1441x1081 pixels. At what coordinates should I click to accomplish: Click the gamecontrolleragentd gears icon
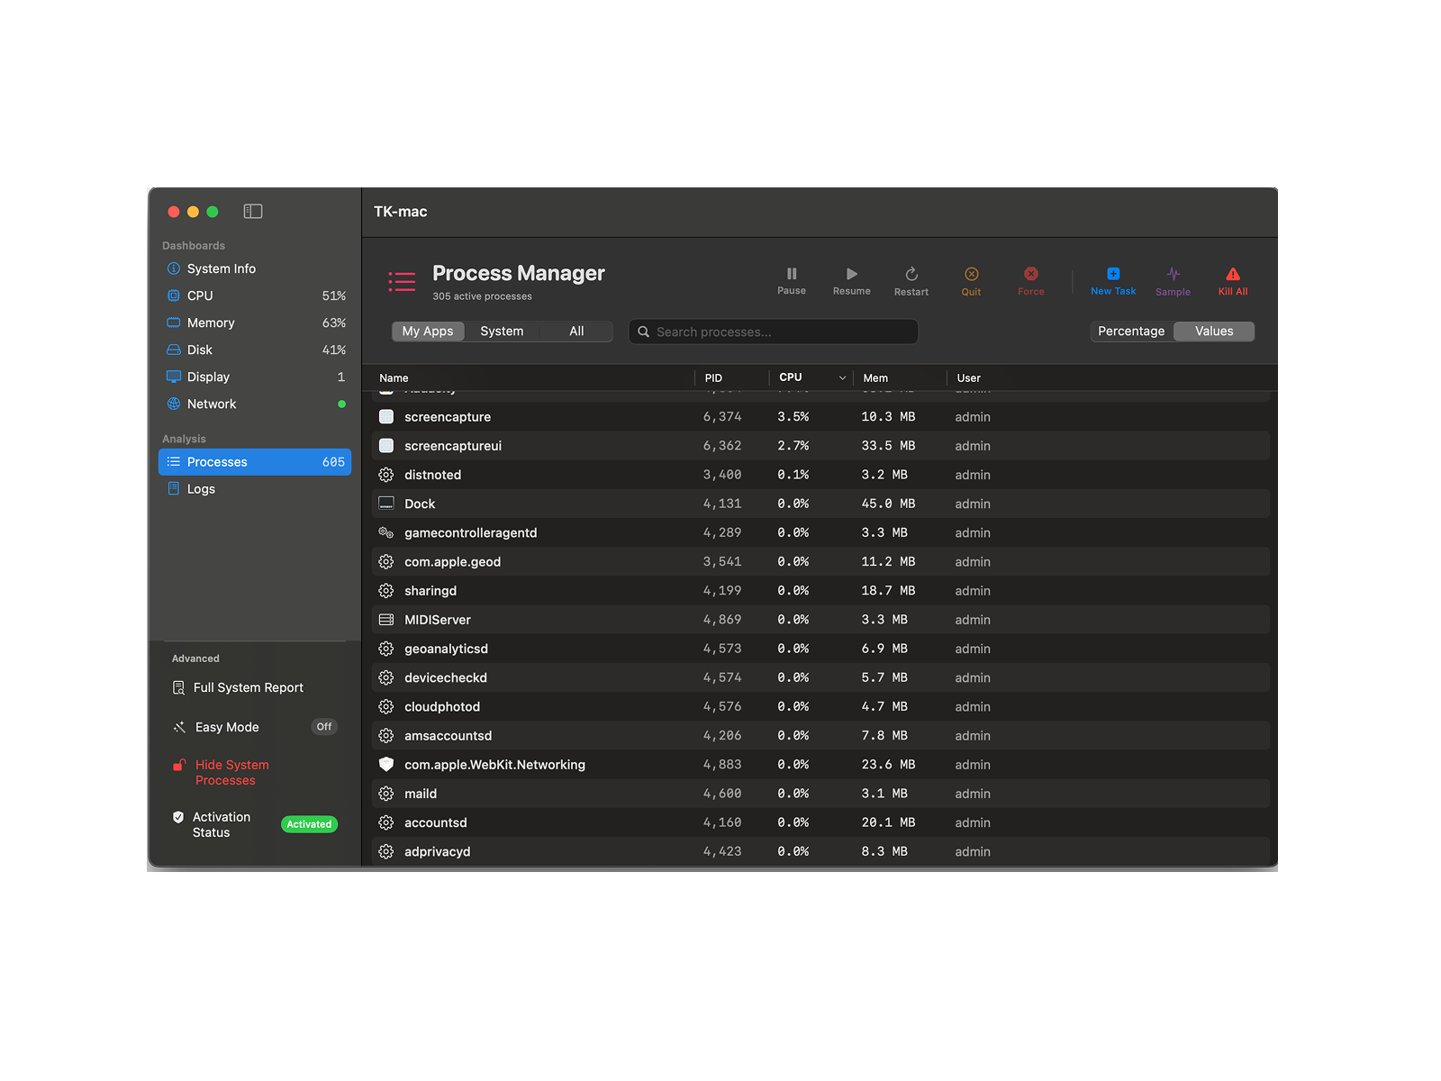[x=386, y=532]
